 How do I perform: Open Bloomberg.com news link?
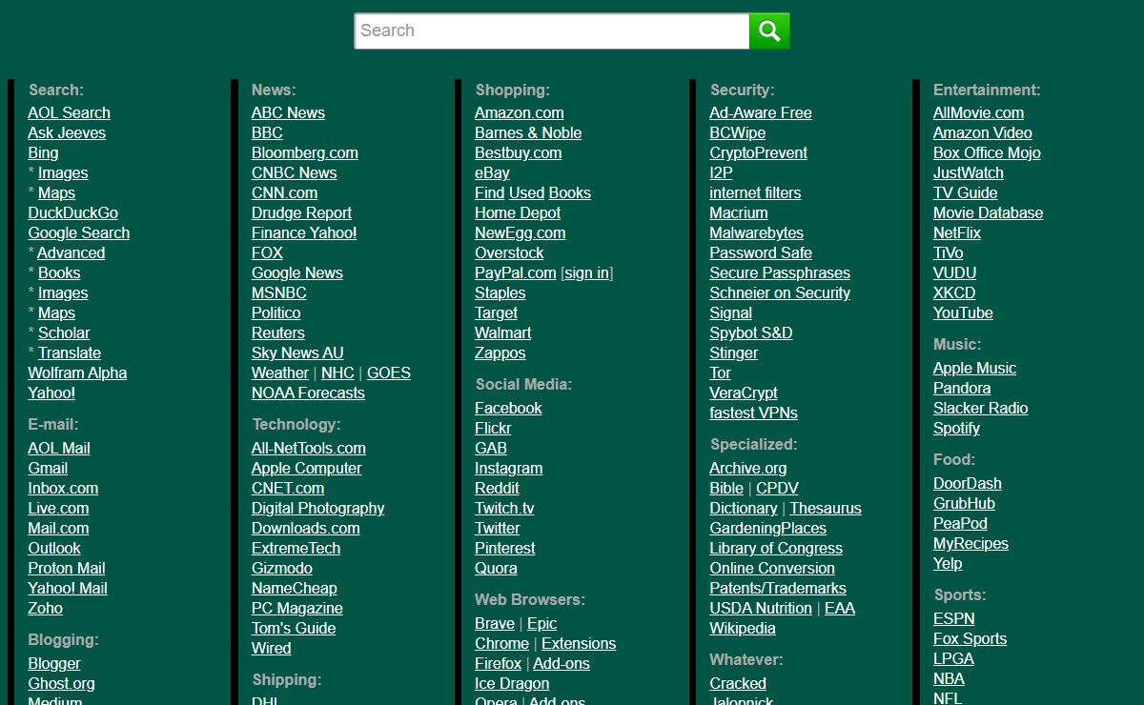point(305,152)
